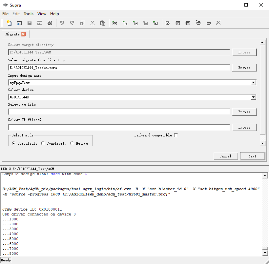
Task: Open the Tools menu
Action: click(29, 14)
